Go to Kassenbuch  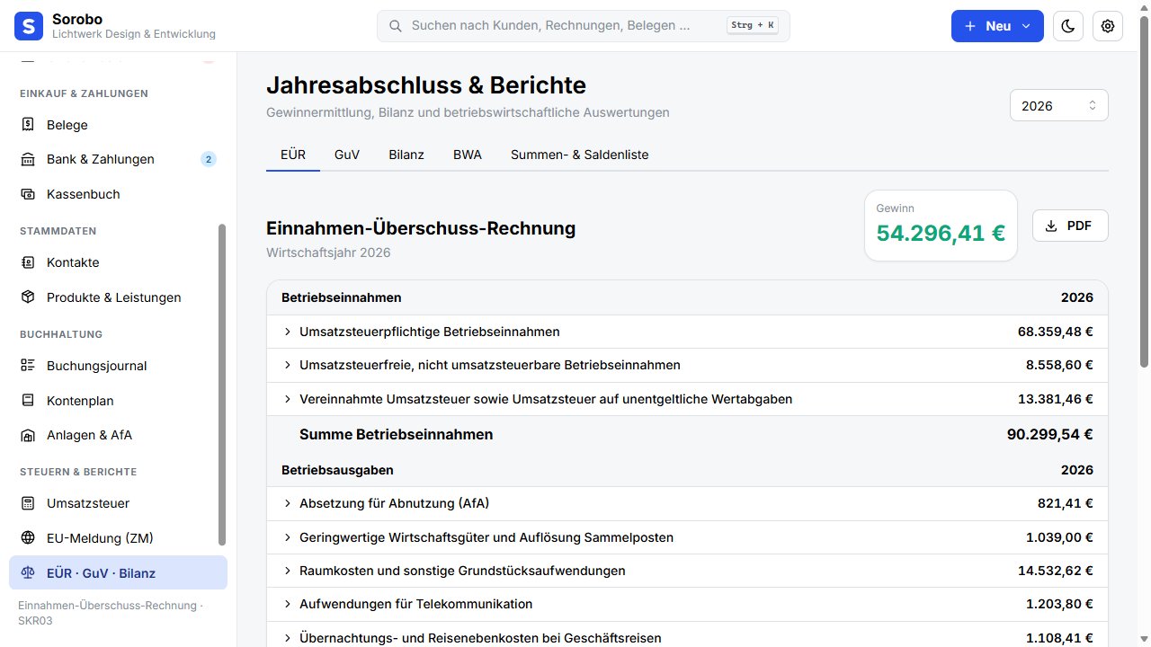coord(118,194)
